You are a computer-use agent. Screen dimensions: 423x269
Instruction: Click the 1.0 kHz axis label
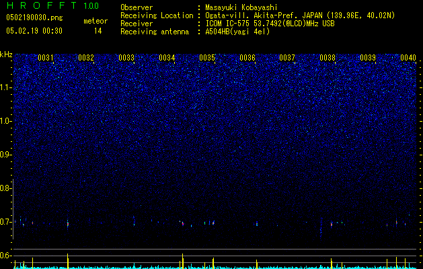point(6,121)
